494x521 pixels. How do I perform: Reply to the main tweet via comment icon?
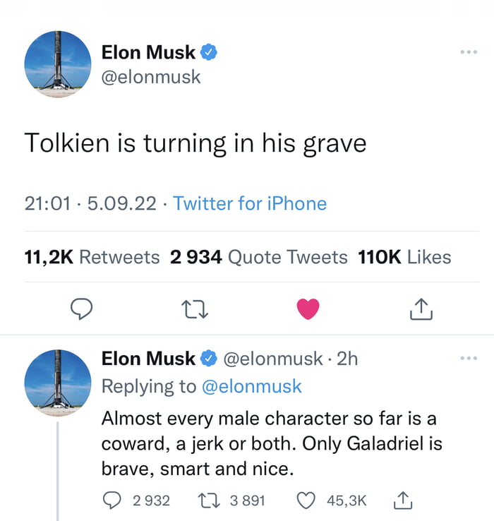pos(83,309)
